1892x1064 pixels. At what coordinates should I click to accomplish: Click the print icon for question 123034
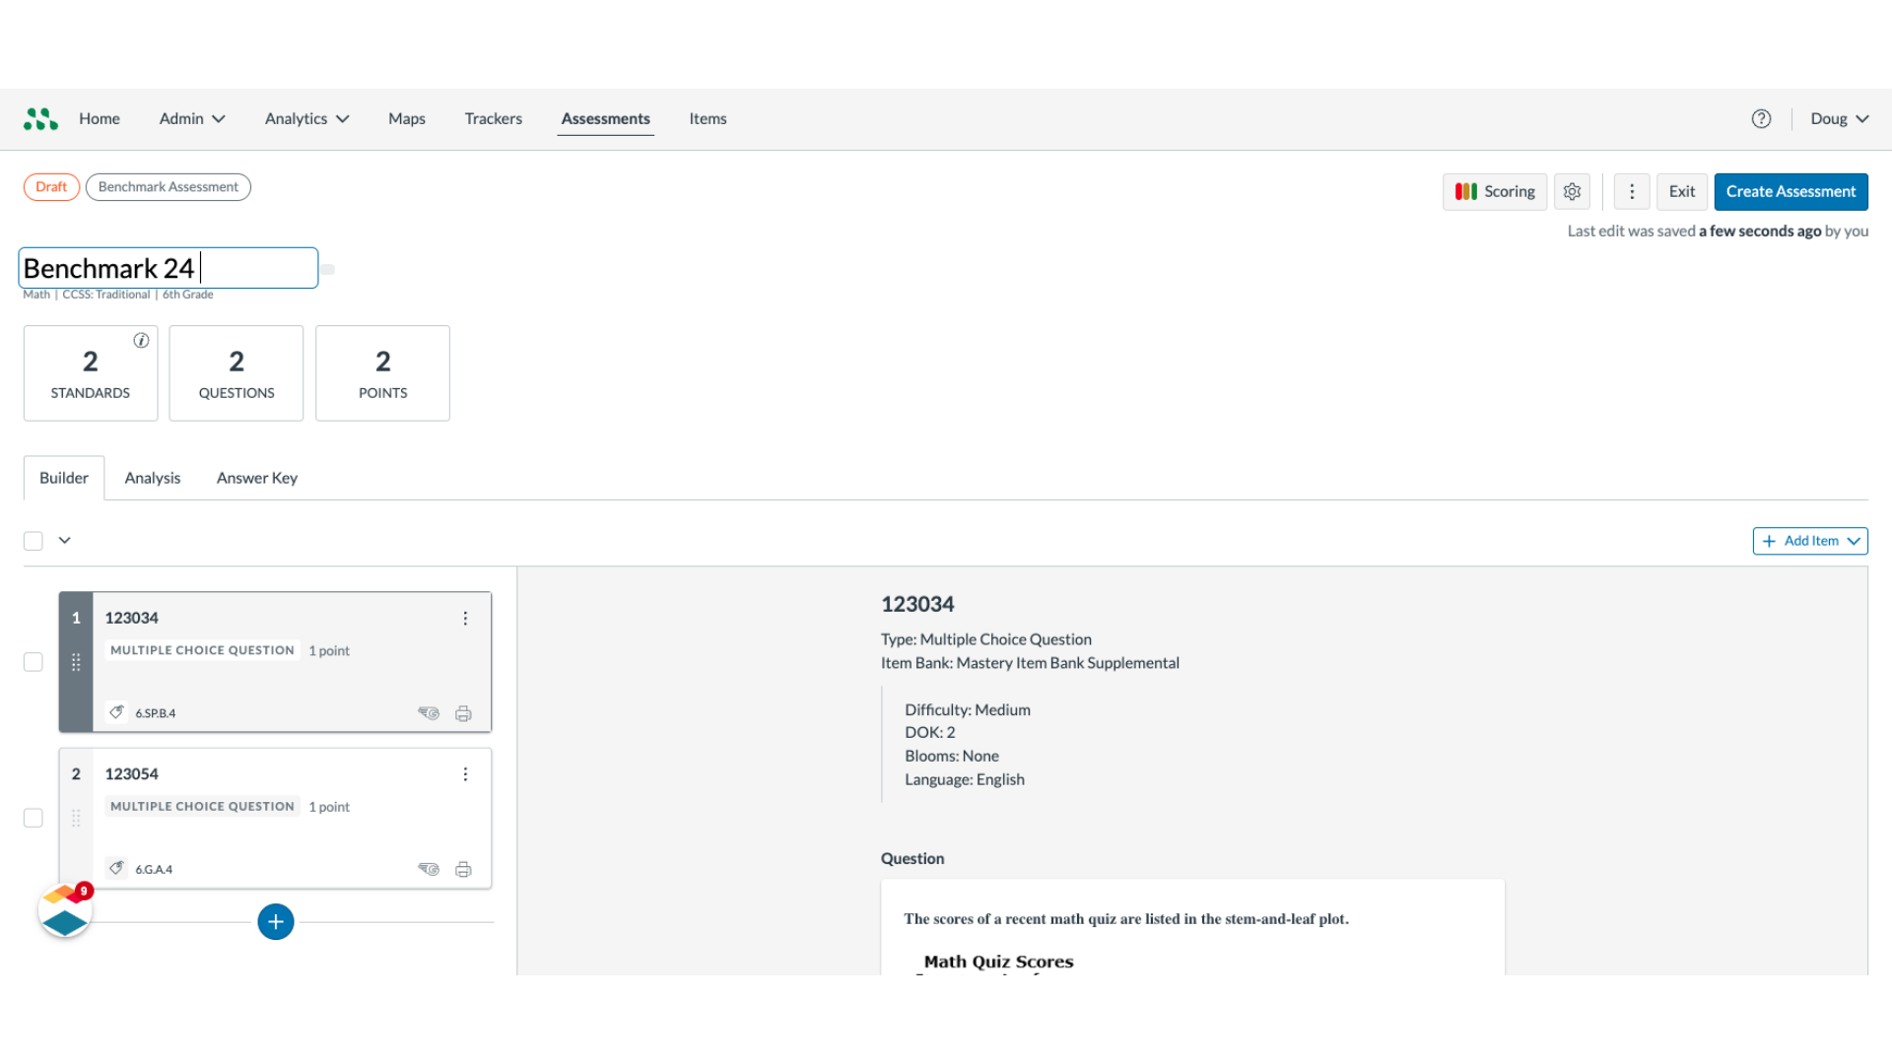pyautogui.click(x=462, y=713)
